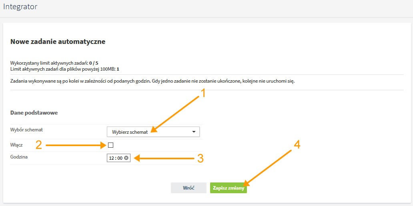
Task: Click the orange annotation number 4
Action: [297, 145]
